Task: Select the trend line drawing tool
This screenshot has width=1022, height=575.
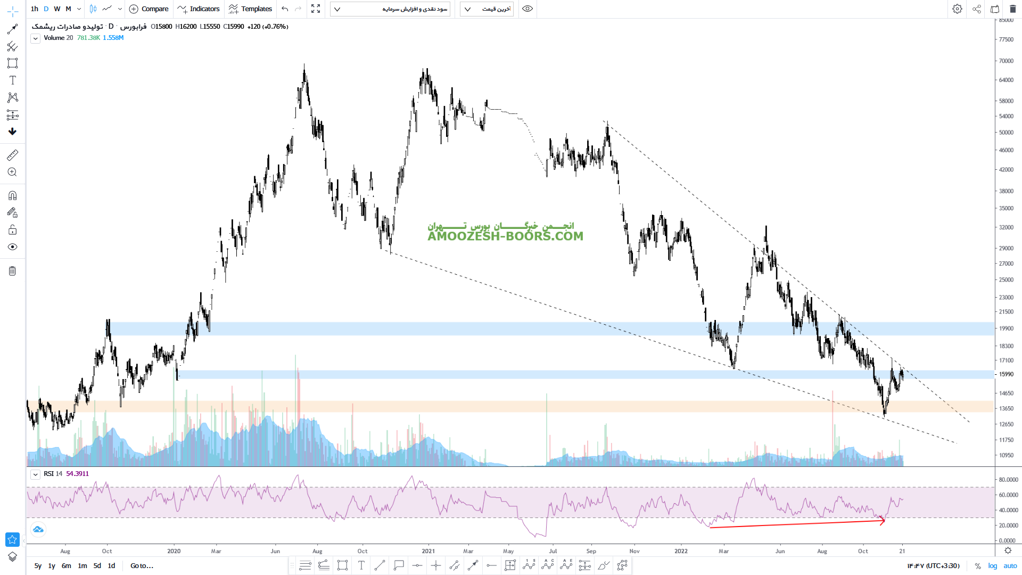Action: point(12,29)
